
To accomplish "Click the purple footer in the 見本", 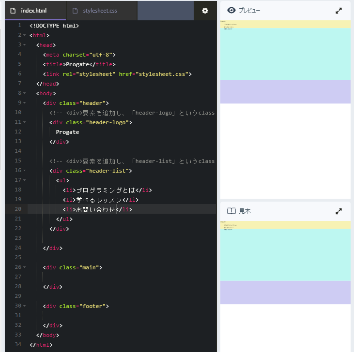I will pos(285,293).
